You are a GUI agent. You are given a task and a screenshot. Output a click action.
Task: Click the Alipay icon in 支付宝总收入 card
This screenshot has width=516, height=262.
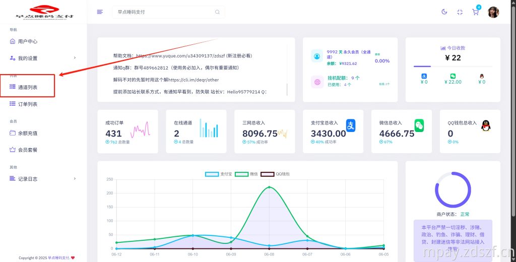351,125
